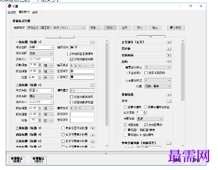The height and width of the screenshot is (170, 218).
Task: Click the 添加... button
Action: pyautogui.click(x=95, y=28)
